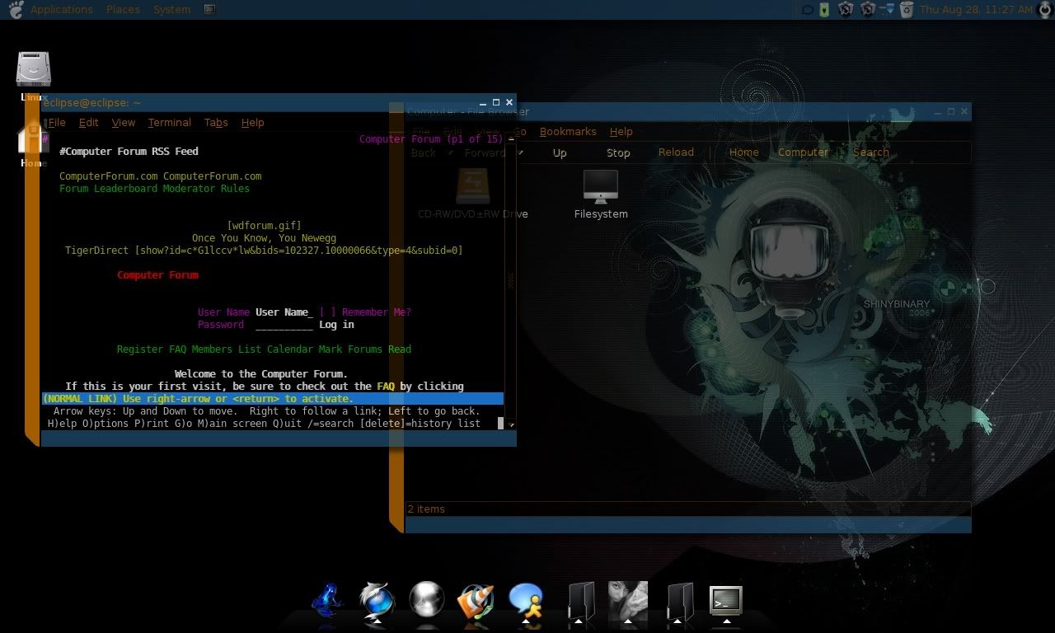
Task: Toggle the Remember Me checkbox in Lynx
Action: [328, 312]
